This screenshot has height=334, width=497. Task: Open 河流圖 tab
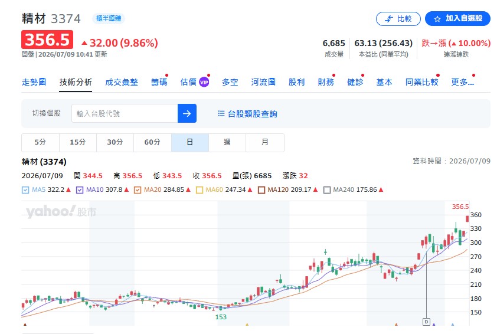click(x=263, y=82)
